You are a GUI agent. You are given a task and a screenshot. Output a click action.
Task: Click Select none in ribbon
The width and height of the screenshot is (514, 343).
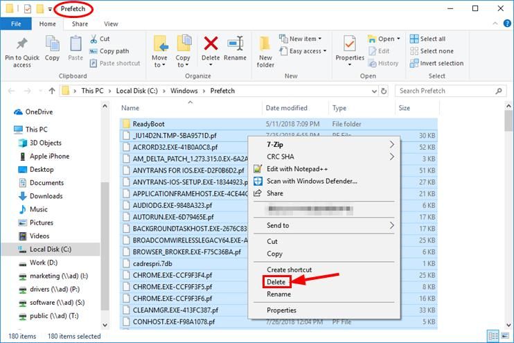pyautogui.click(x=432, y=51)
